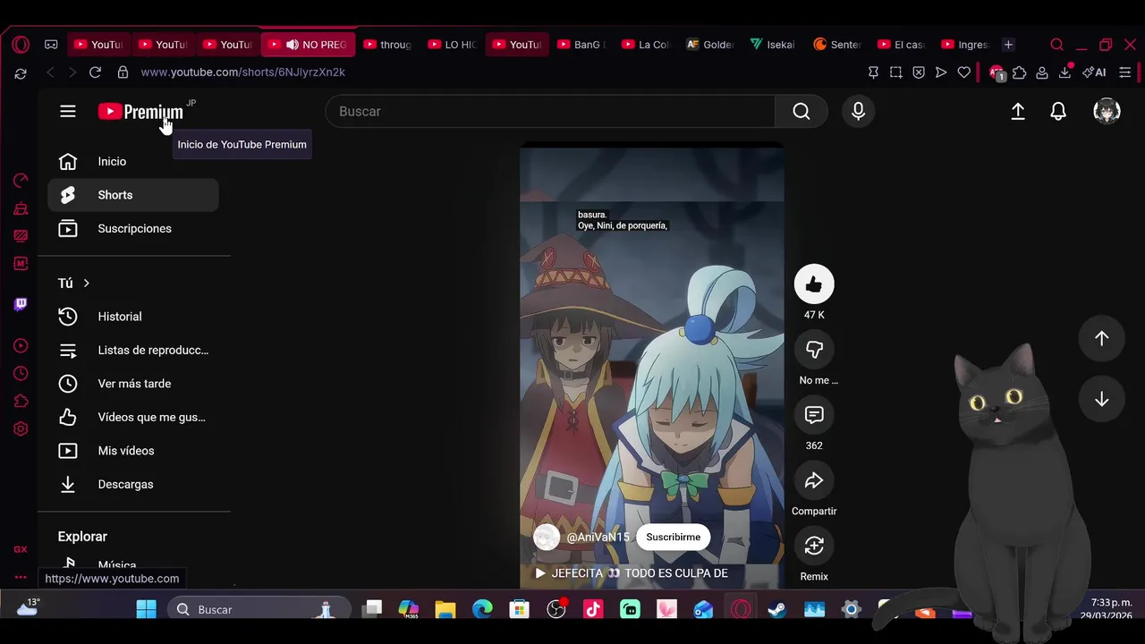Click the browser address bar URL
Screen dimensions: 1145x644
243,72
